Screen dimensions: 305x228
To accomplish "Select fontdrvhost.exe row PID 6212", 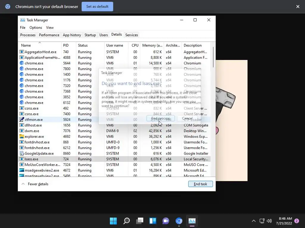I will [114, 148].
